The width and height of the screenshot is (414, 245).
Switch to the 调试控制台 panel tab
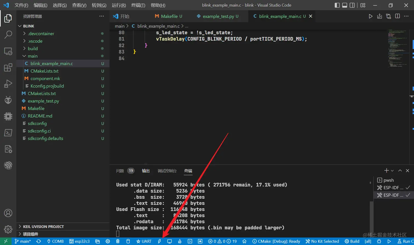[x=167, y=171]
